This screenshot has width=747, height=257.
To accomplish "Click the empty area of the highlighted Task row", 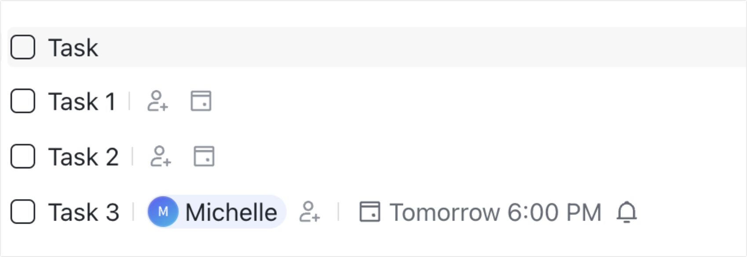I will coord(396,47).
